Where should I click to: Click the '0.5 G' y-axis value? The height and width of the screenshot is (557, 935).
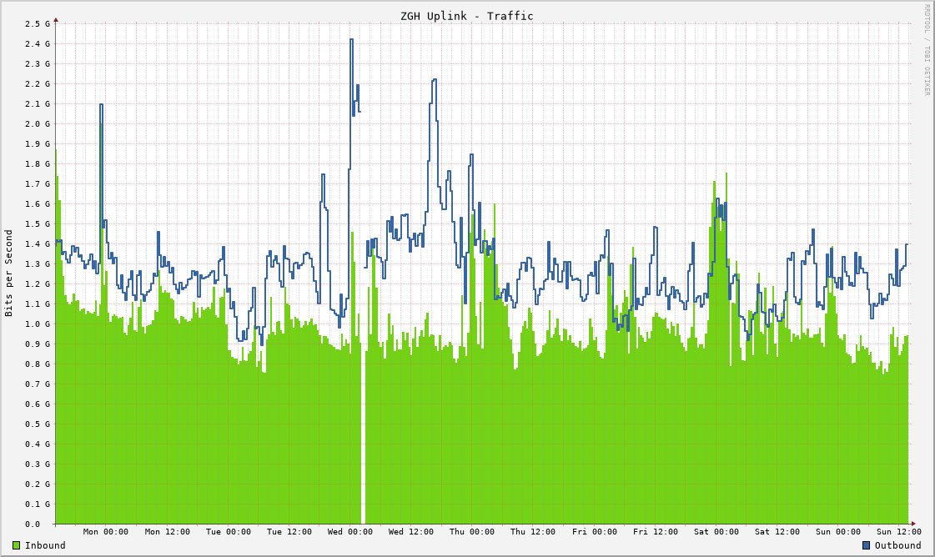pyautogui.click(x=38, y=424)
